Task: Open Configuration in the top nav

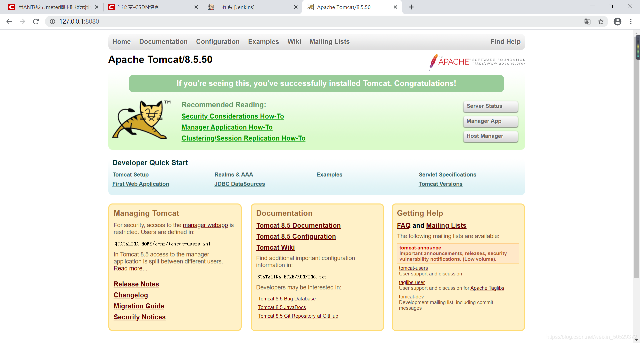Action: 218,42
